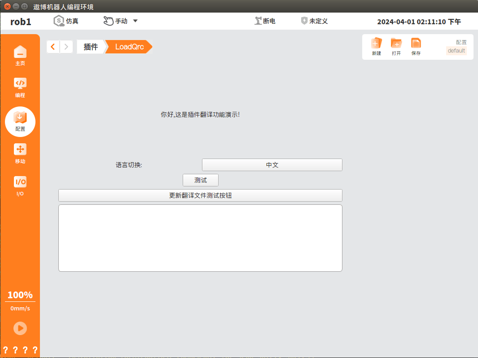Open the 中文 language selection combo box
The width and height of the screenshot is (478, 358).
(272, 165)
